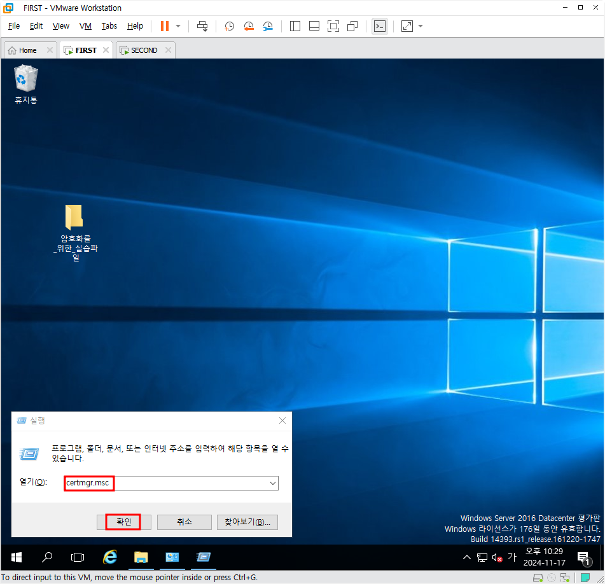Open the VM menu
Screen dimensions: 605x584
click(x=85, y=26)
